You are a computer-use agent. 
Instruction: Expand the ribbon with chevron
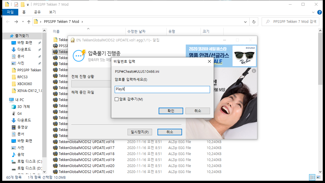(313, 12)
